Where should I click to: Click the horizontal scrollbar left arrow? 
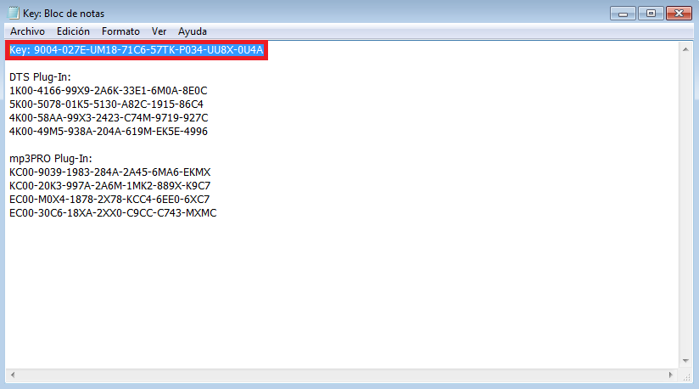pos(13,375)
